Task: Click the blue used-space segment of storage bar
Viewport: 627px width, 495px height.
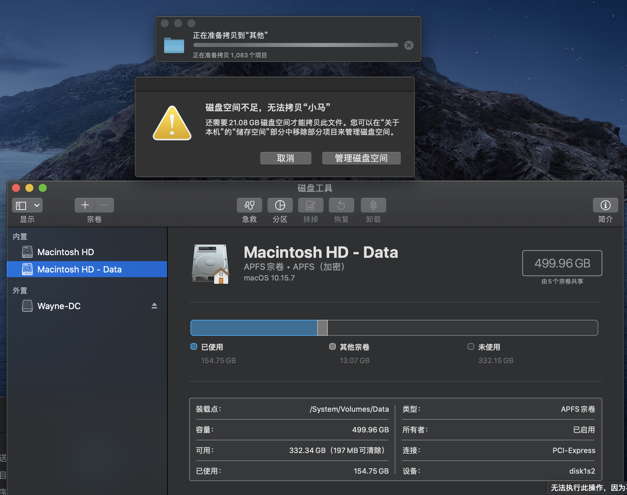Action: point(253,328)
